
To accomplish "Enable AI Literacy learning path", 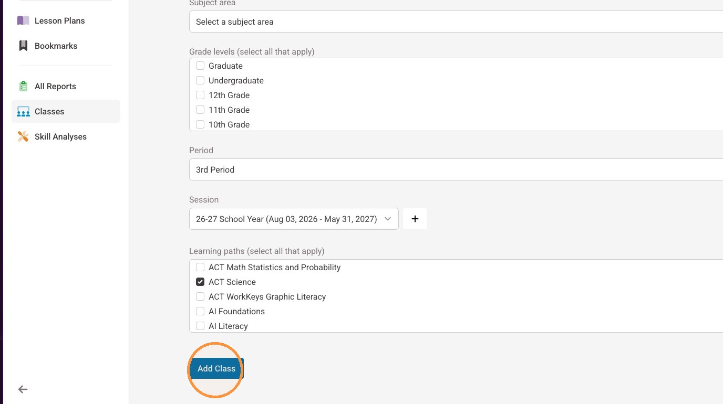I will point(200,326).
